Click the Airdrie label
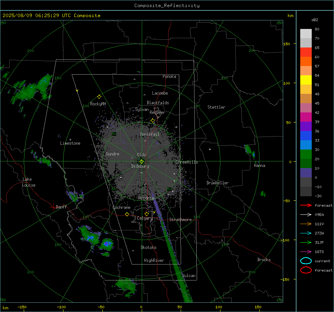This screenshot has width=334, height=312. [146, 198]
